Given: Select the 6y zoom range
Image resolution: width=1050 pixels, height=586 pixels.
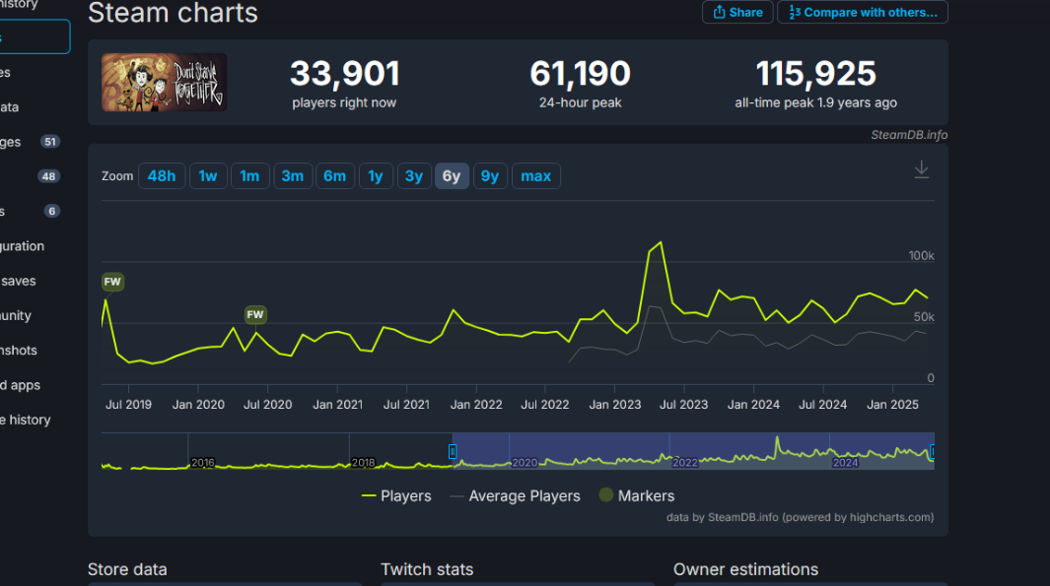Looking at the screenshot, I should [x=452, y=176].
